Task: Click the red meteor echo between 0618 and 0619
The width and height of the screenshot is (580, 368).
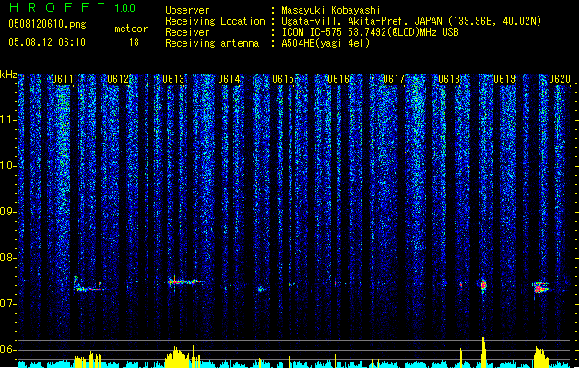Action: (x=483, y=284)
